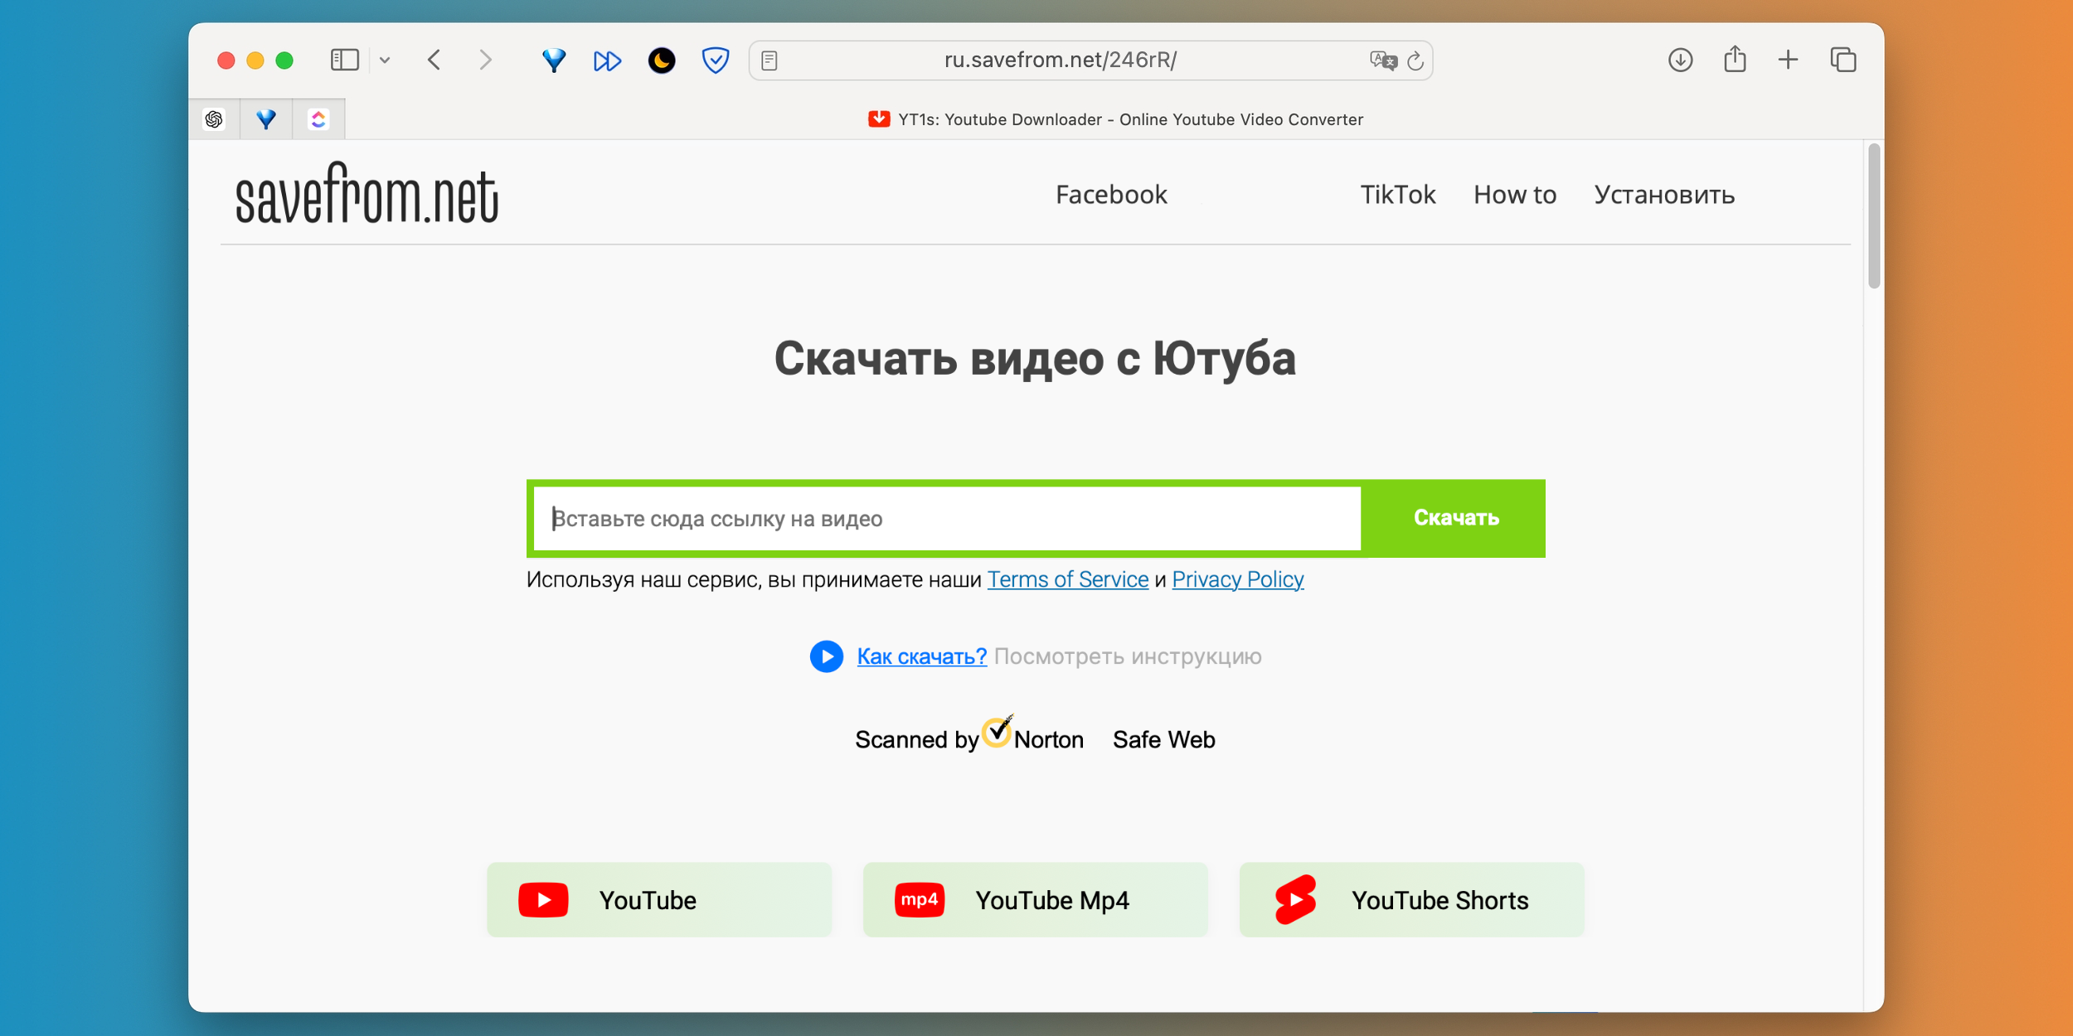Translate the page via translate icon
The height and width of the screenshot is (1036, 2073).
point(1382,61)
